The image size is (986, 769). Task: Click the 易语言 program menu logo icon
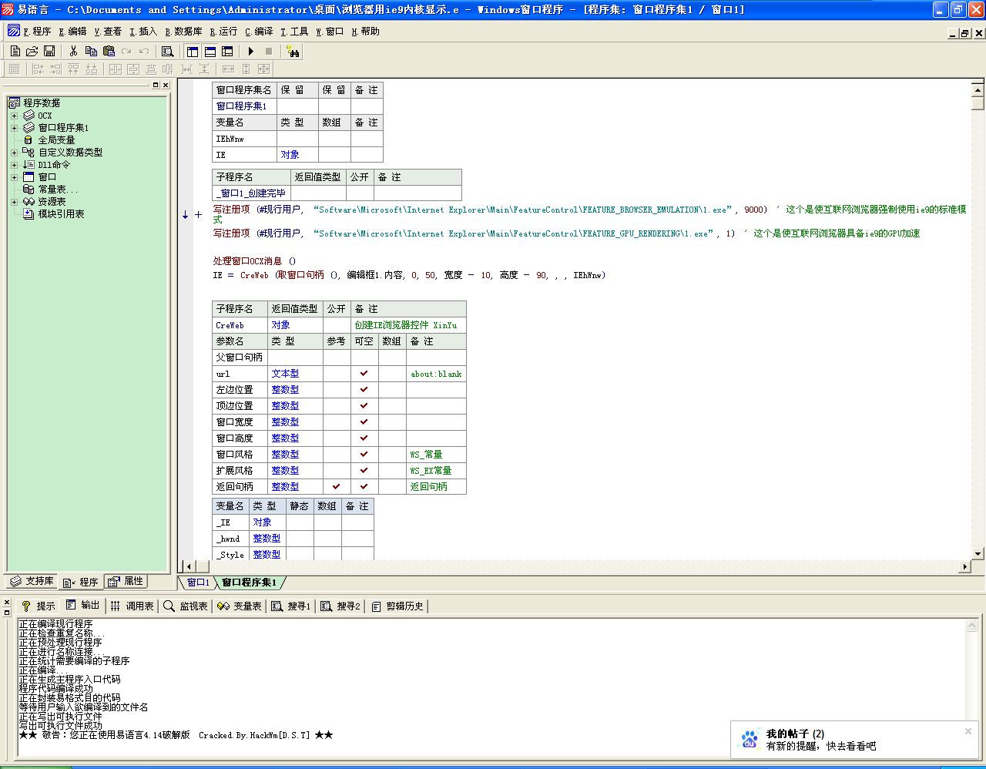click(x=13, y=31)
